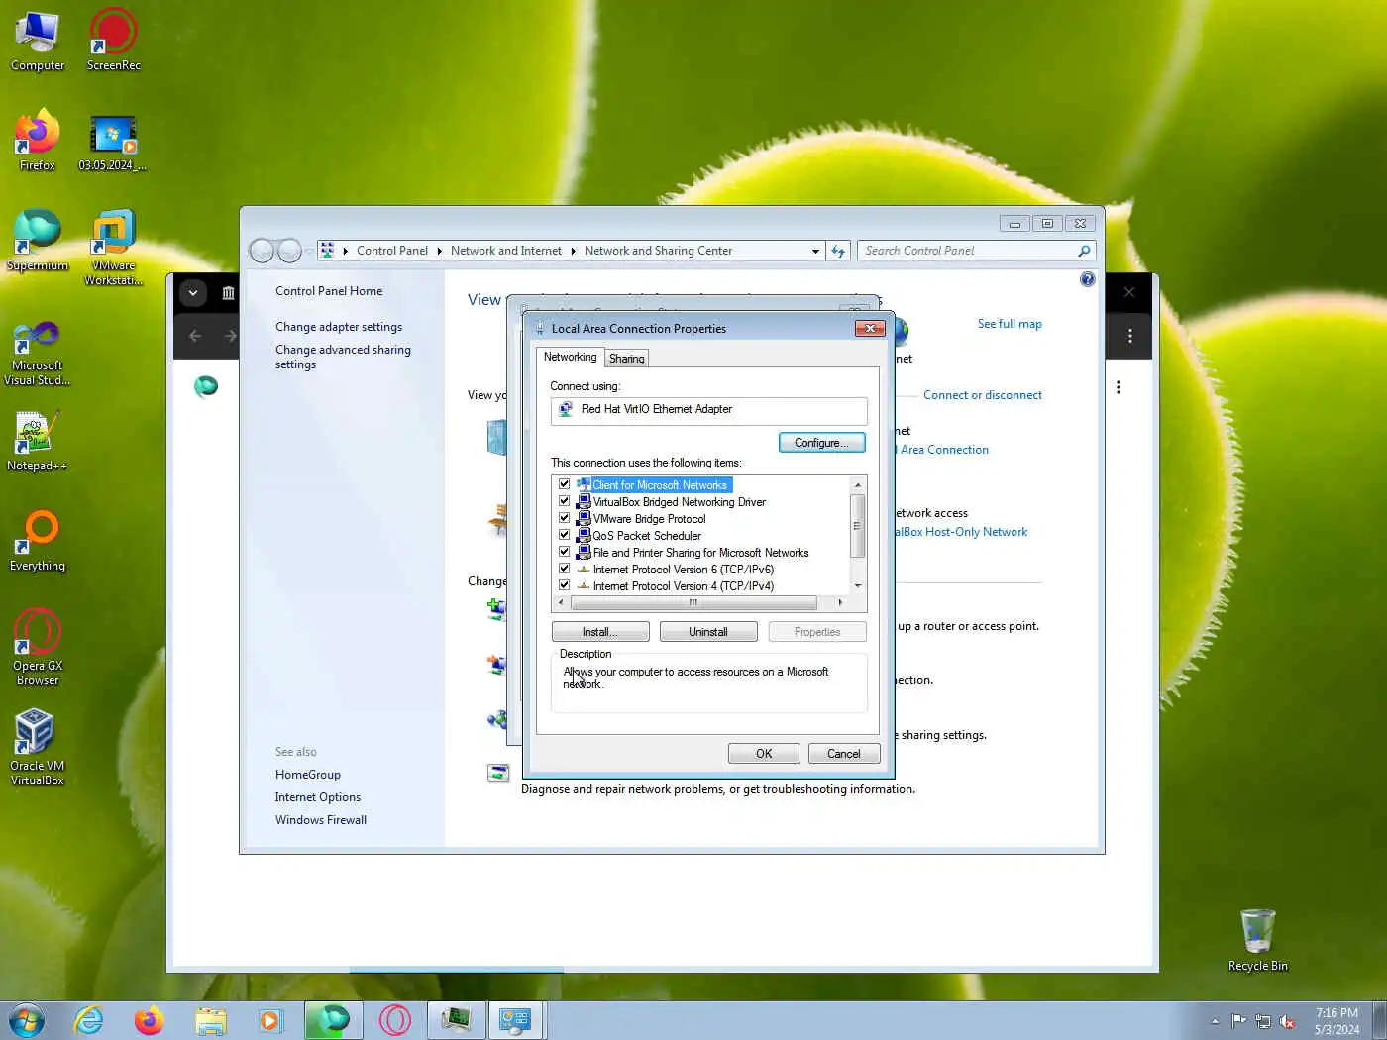Open the Firefox desktop shortcut
This screenshot has height=1040, width=1387.
[x=38, y=140]
